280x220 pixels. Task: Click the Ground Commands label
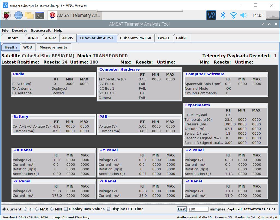tap(201, 93)
